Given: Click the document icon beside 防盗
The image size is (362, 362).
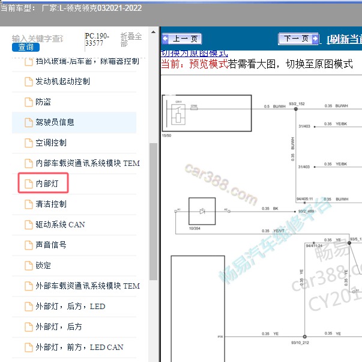Looking at the screenshot, I should tap(29, 102).
